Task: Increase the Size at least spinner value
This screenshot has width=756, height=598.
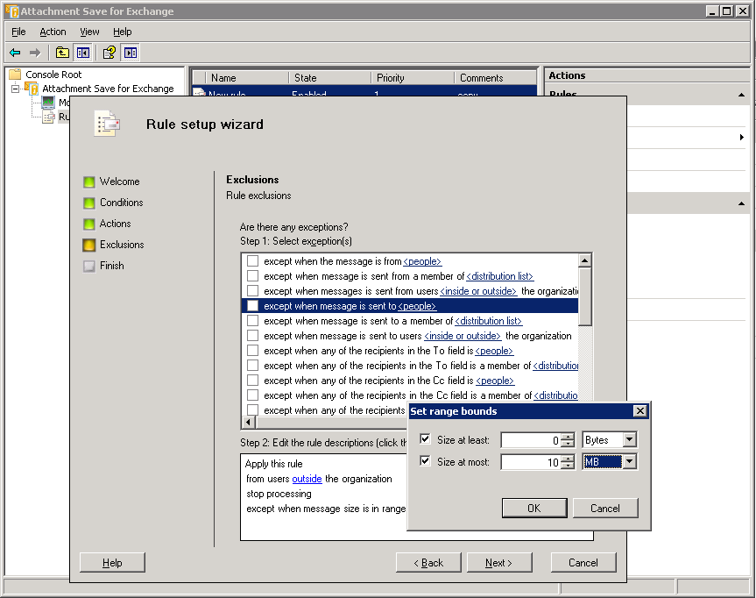Action: 568,436
